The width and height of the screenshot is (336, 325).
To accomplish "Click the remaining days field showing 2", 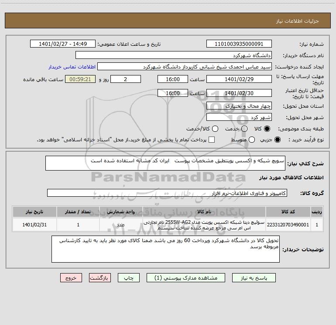I will tap(126, 79).
